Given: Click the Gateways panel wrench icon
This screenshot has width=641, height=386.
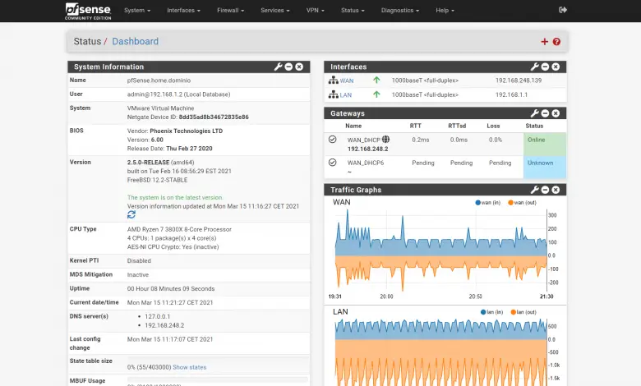Looking at the screenshot, I should pos(535,113).
